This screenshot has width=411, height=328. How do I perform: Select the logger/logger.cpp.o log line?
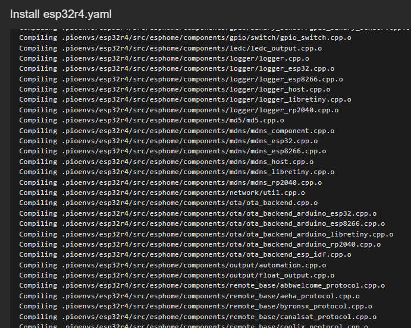click(x=164, y=58)
